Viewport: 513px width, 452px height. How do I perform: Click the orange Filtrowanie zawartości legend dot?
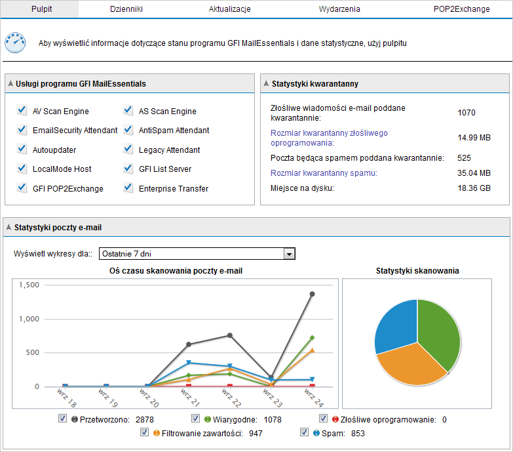tap(157, 433)
